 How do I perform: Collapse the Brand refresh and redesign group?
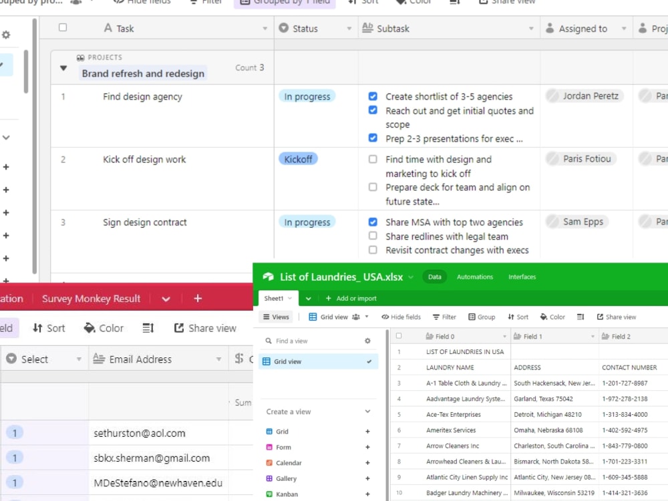[x=63, y=67]
